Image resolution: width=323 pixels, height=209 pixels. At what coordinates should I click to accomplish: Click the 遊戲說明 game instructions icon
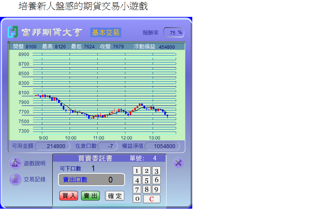pyautogui.click(x=15, y=163)
